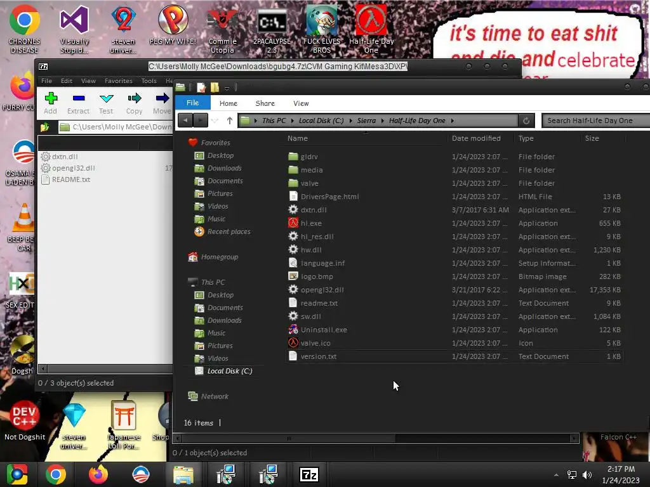Expand breadcrumb arrow after Sierra

[x=382, y=120]
